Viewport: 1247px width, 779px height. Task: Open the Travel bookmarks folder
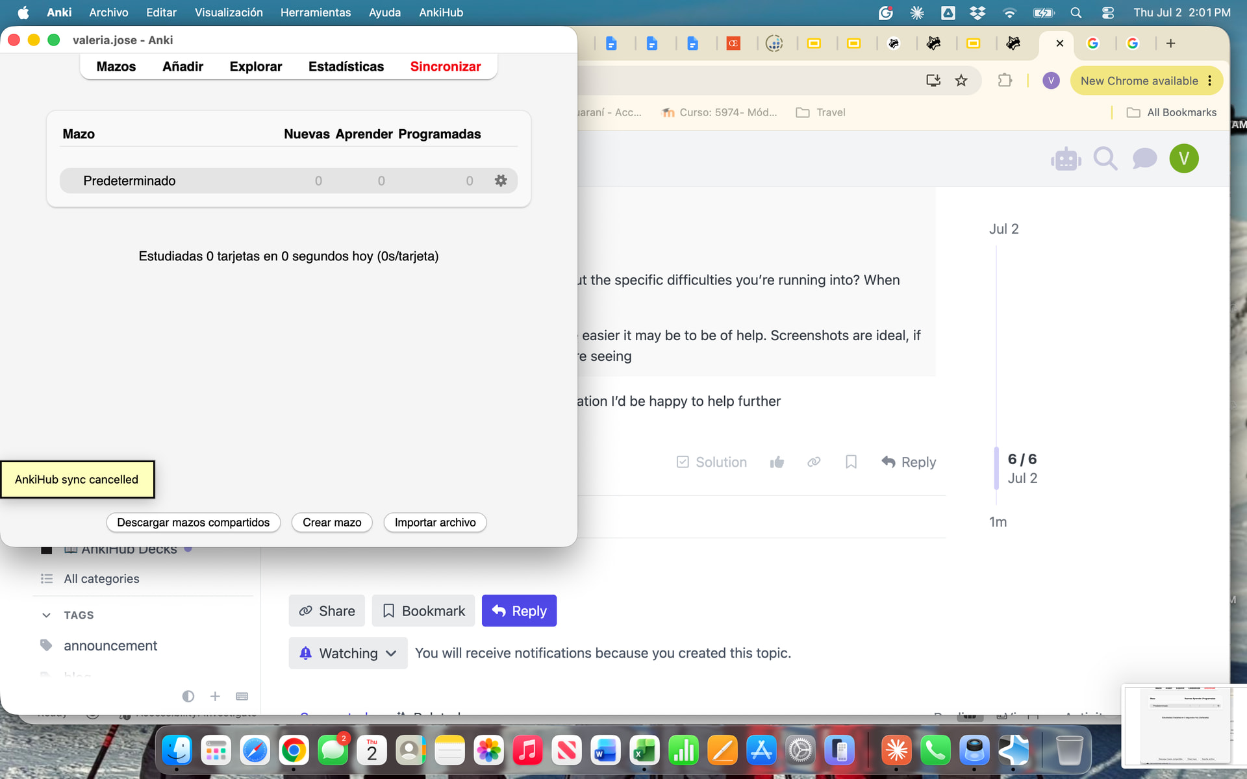[x=820, y=112]
